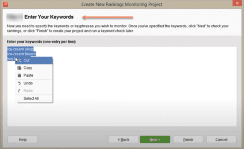This screenshot has width=244, height=149.
Task: Click Finish to create the project
Action: [x=188, y=140]
